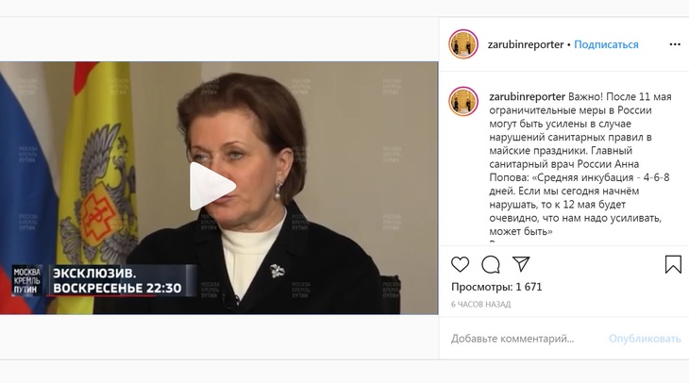
Task: Click the Опубликовать button
Action: pyautogui.click(x=645, y=339)
